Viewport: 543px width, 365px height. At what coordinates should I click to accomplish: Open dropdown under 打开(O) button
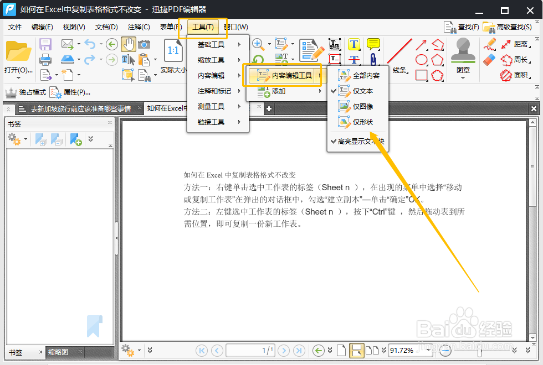[x=18, y=78]
